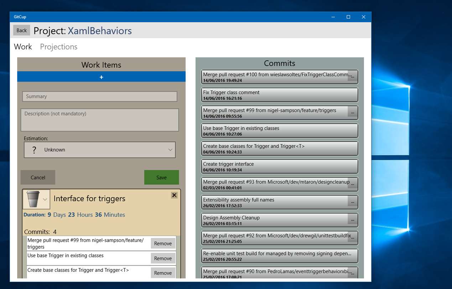Expand the chevron beside the cup icon
This screenshot has width=452, height=289.
pyautogui.click(x=45, y=199)
